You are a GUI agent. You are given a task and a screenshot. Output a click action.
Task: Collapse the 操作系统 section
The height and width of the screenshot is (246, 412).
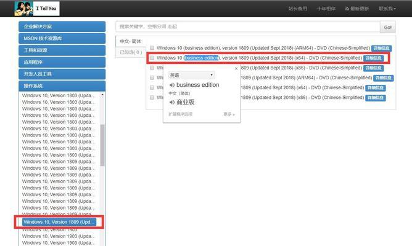point(62,86)
